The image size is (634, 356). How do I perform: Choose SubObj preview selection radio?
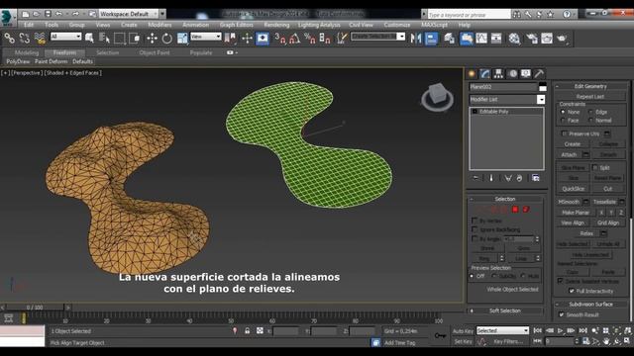pyautogui.click(x=494, y=276)
